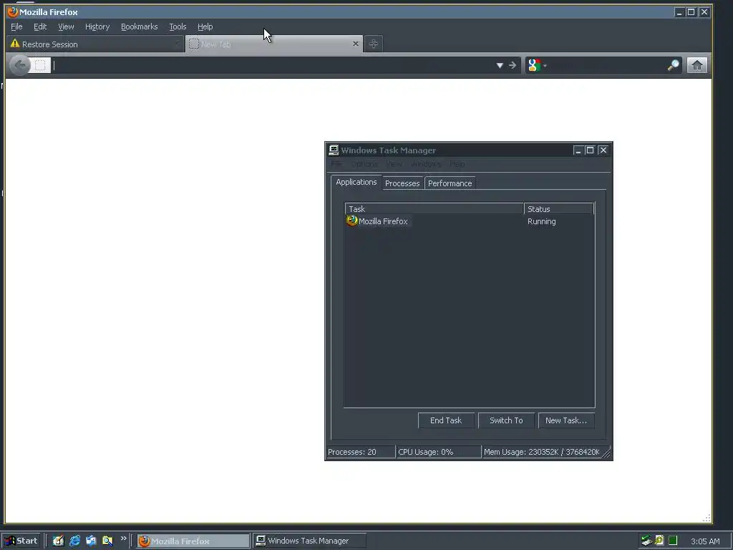Open the Windows Start button

point(21,541)
